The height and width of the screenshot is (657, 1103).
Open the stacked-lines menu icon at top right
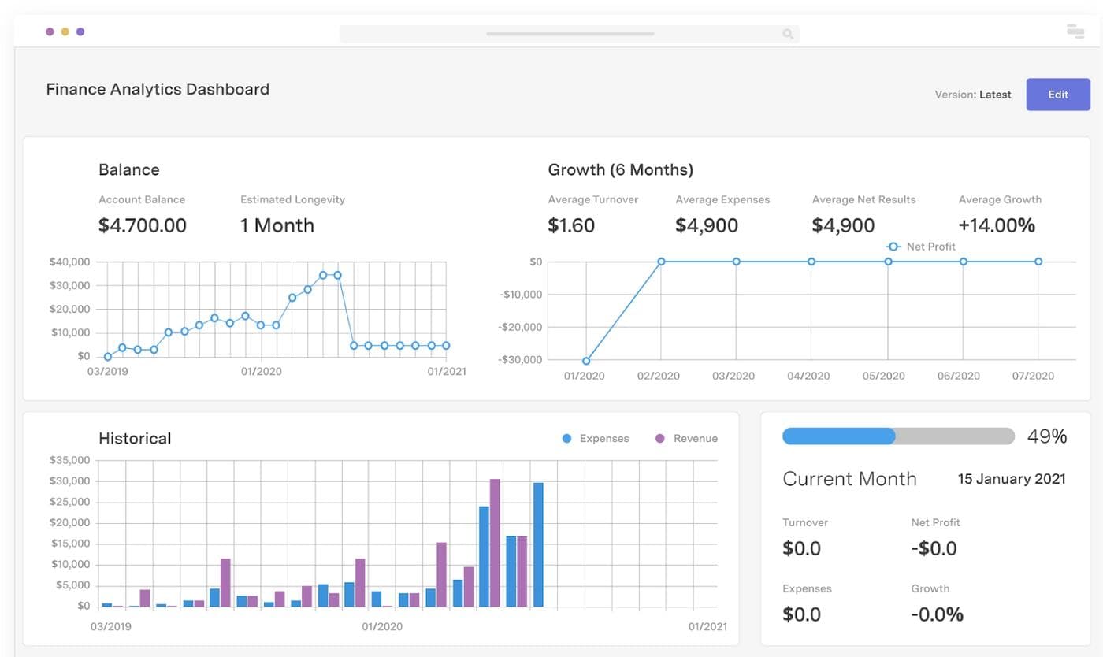pyautogui.click(x=1075, y=32)
